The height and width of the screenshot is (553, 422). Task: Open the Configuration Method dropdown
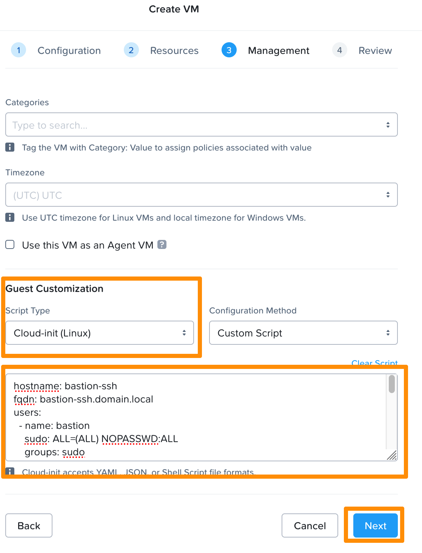[303, 333]
